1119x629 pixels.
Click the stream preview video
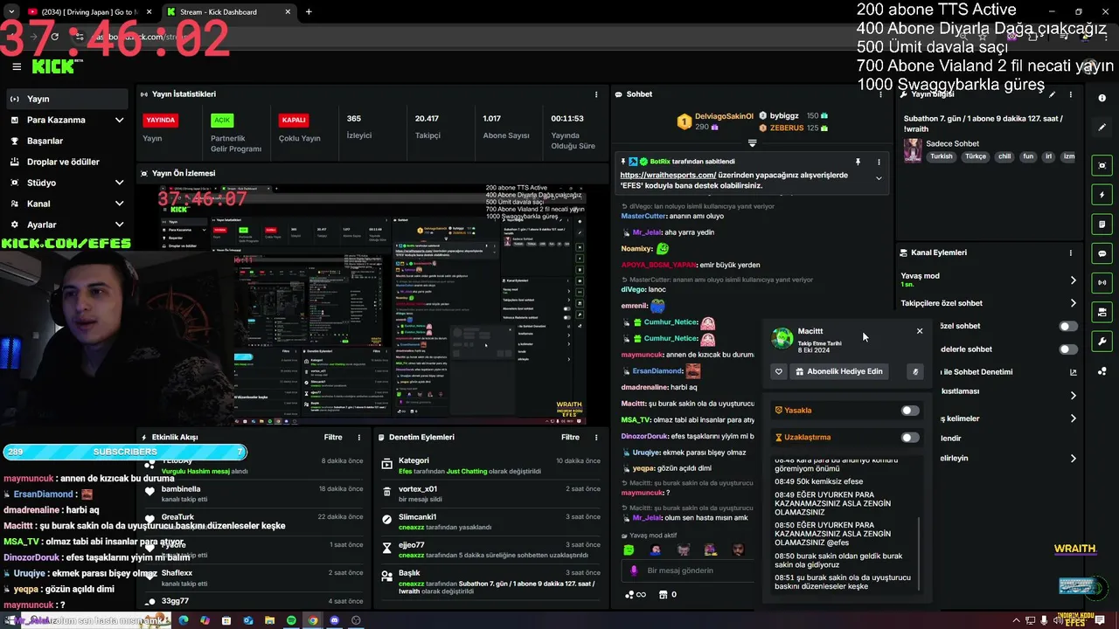[x=372, y=304]
